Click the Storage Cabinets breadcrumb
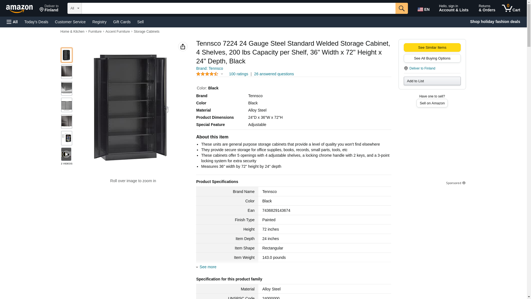 (147, 32)
